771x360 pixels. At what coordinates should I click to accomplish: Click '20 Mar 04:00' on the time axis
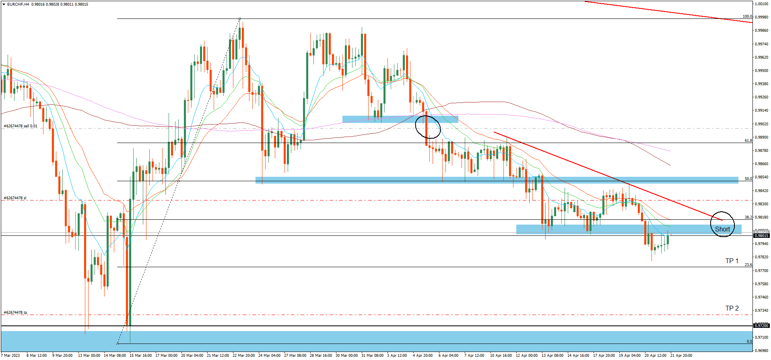[192, 356]
